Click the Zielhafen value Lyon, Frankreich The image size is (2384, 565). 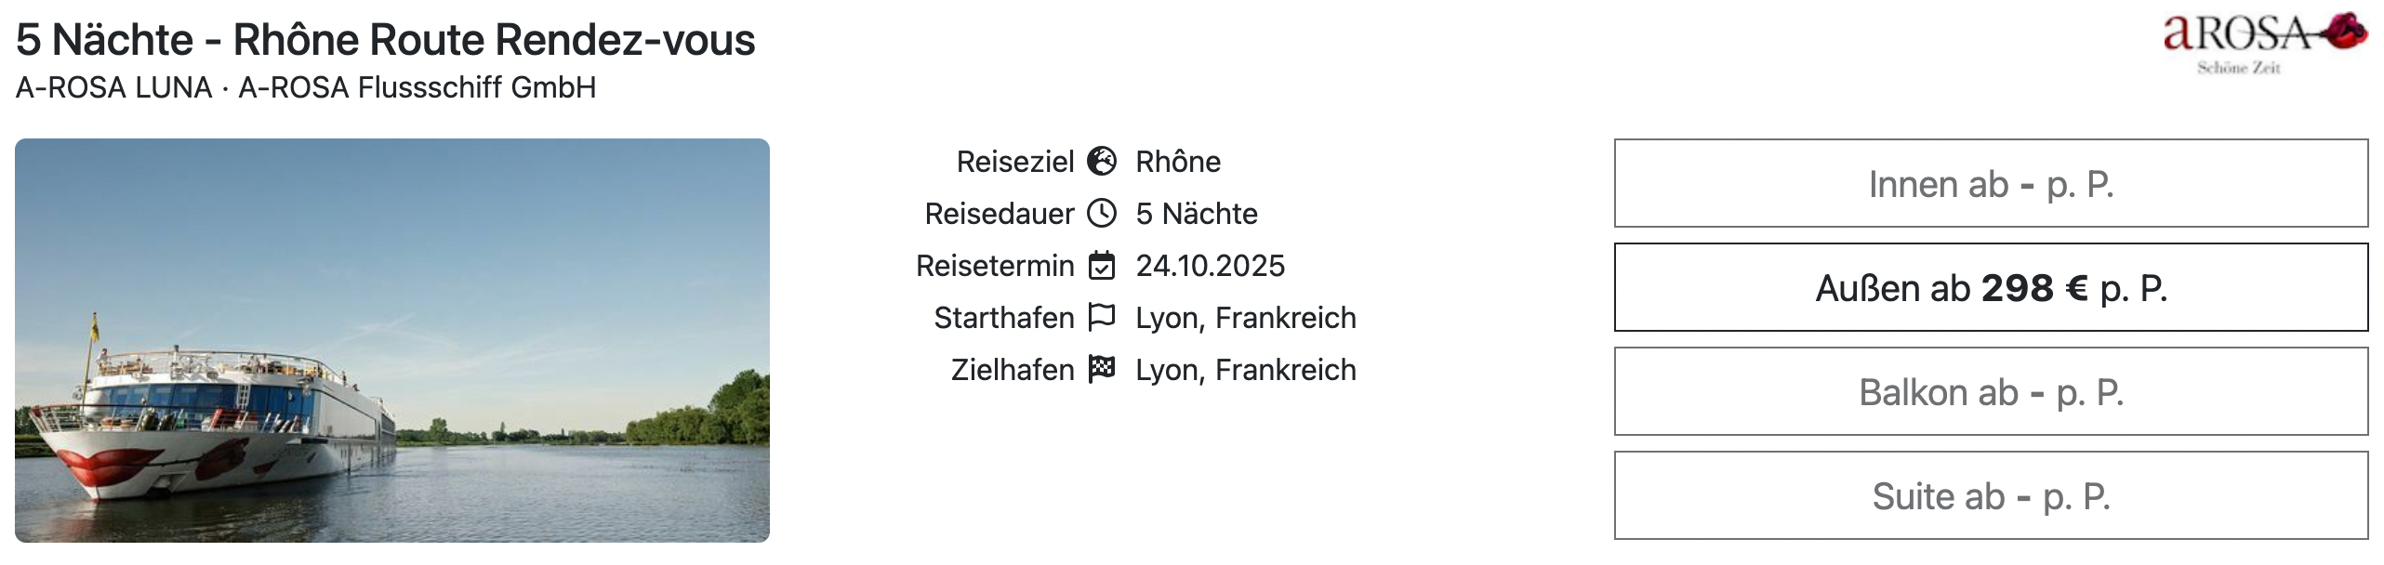tap(1246, 370)
